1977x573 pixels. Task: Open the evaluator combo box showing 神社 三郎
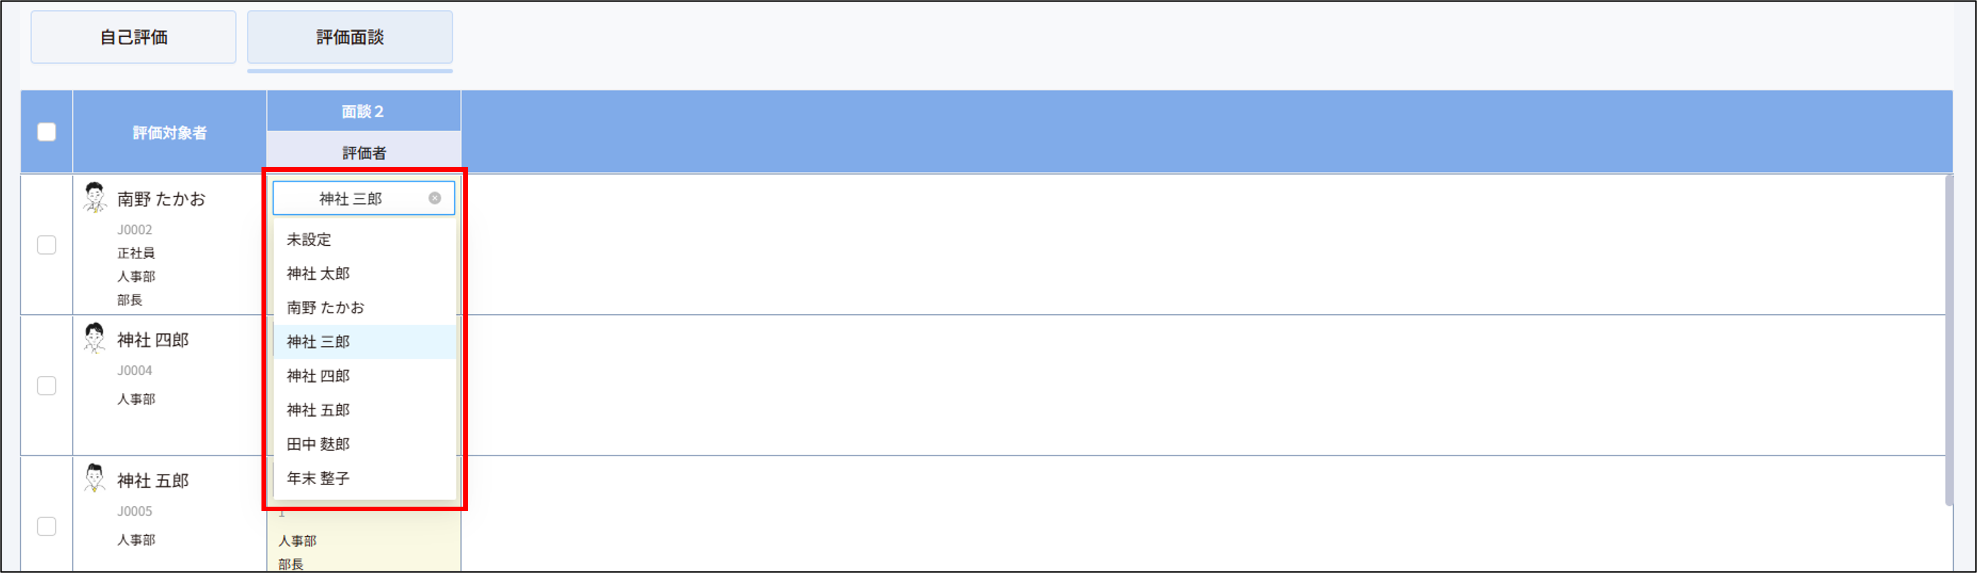[351, 199]
